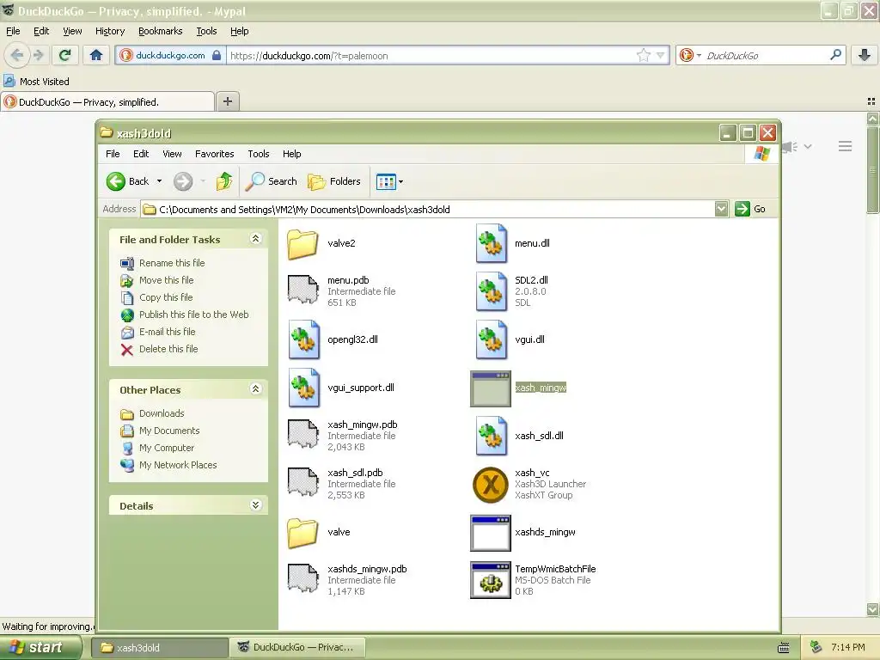Click the search magnifier in DuckDuckGo box
This screenshot has height=660, width=880.
tap(835, 55)
